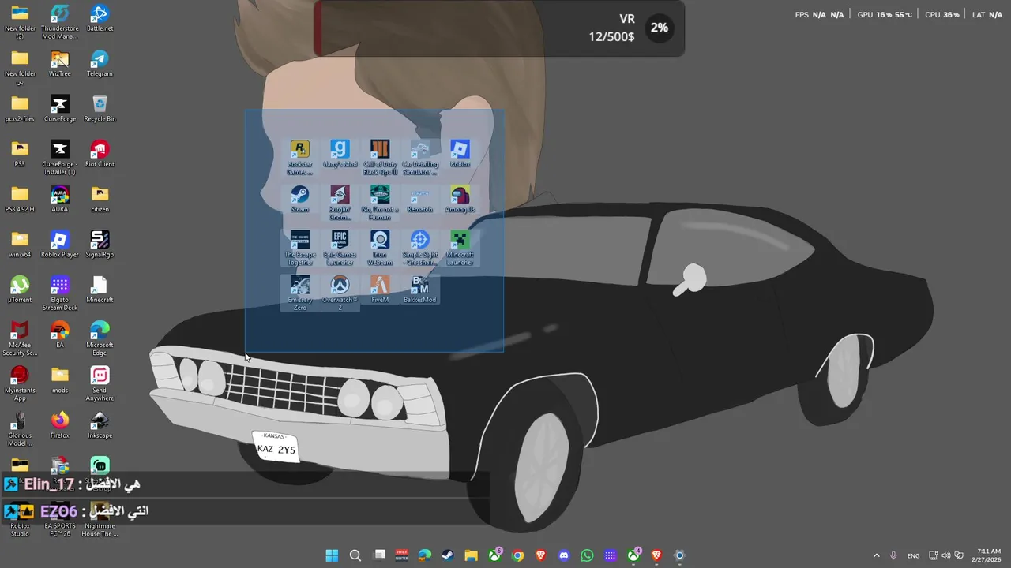Open Discord from the taskbar
Viewport: 1011px width, 568px height.
pos(563,555)
